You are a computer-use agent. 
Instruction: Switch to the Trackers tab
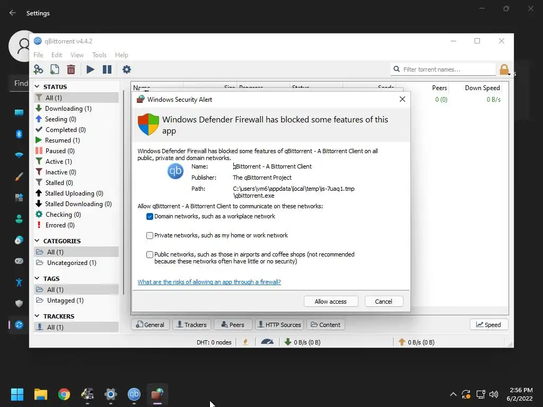coord(191,325)
